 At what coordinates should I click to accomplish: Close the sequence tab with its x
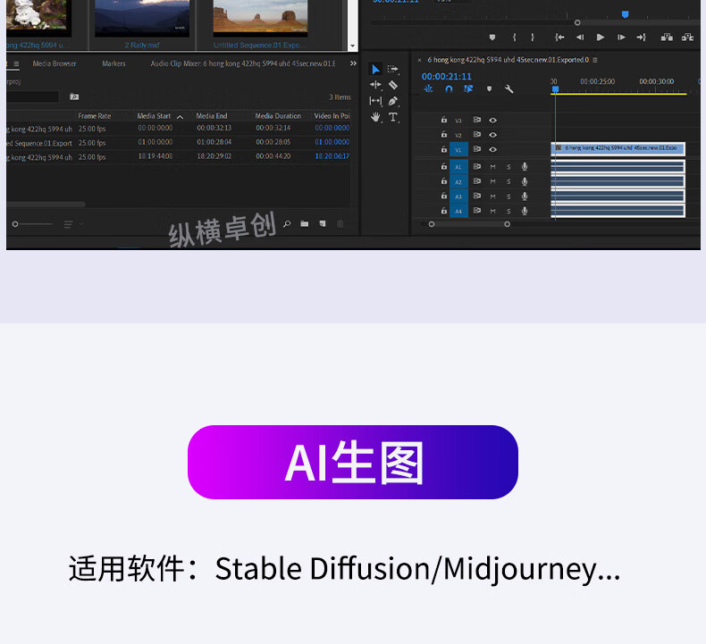point(420,60)
